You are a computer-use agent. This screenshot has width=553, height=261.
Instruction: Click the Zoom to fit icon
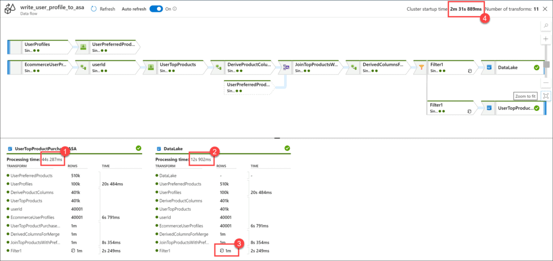546,96
